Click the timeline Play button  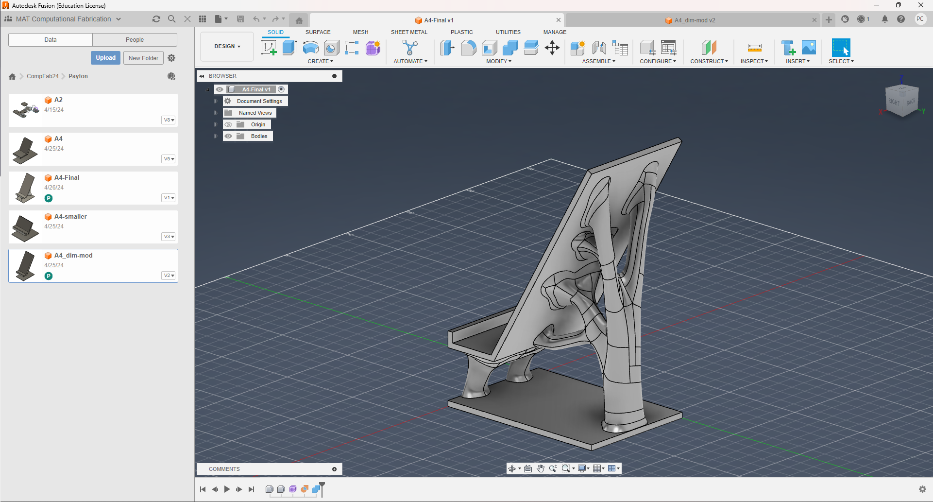pos(227,489)
